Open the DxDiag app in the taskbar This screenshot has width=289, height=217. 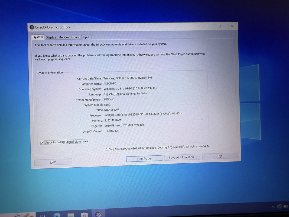click(x=98, y=214)
